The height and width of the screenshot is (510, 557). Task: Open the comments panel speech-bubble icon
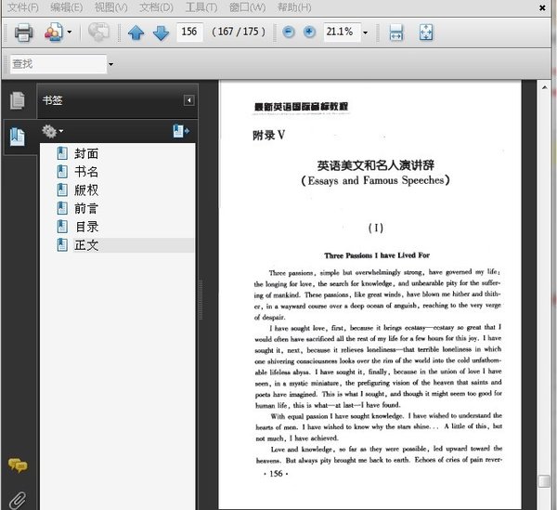16,465
